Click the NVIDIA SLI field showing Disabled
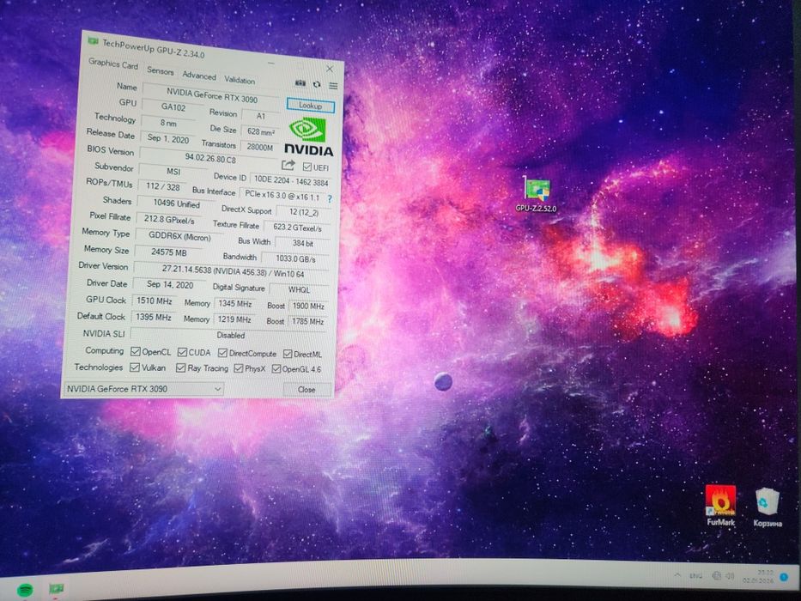801x601 pixels. (230, 335)
